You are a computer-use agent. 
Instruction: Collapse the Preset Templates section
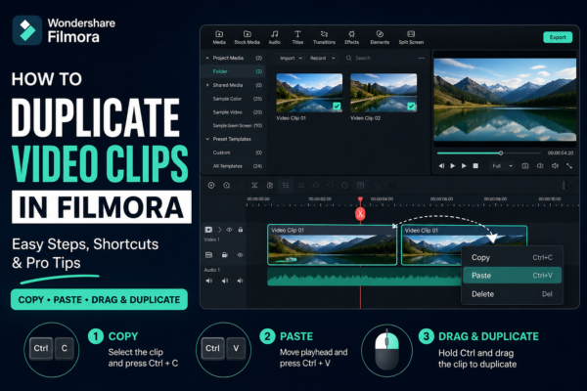(207, 139)
